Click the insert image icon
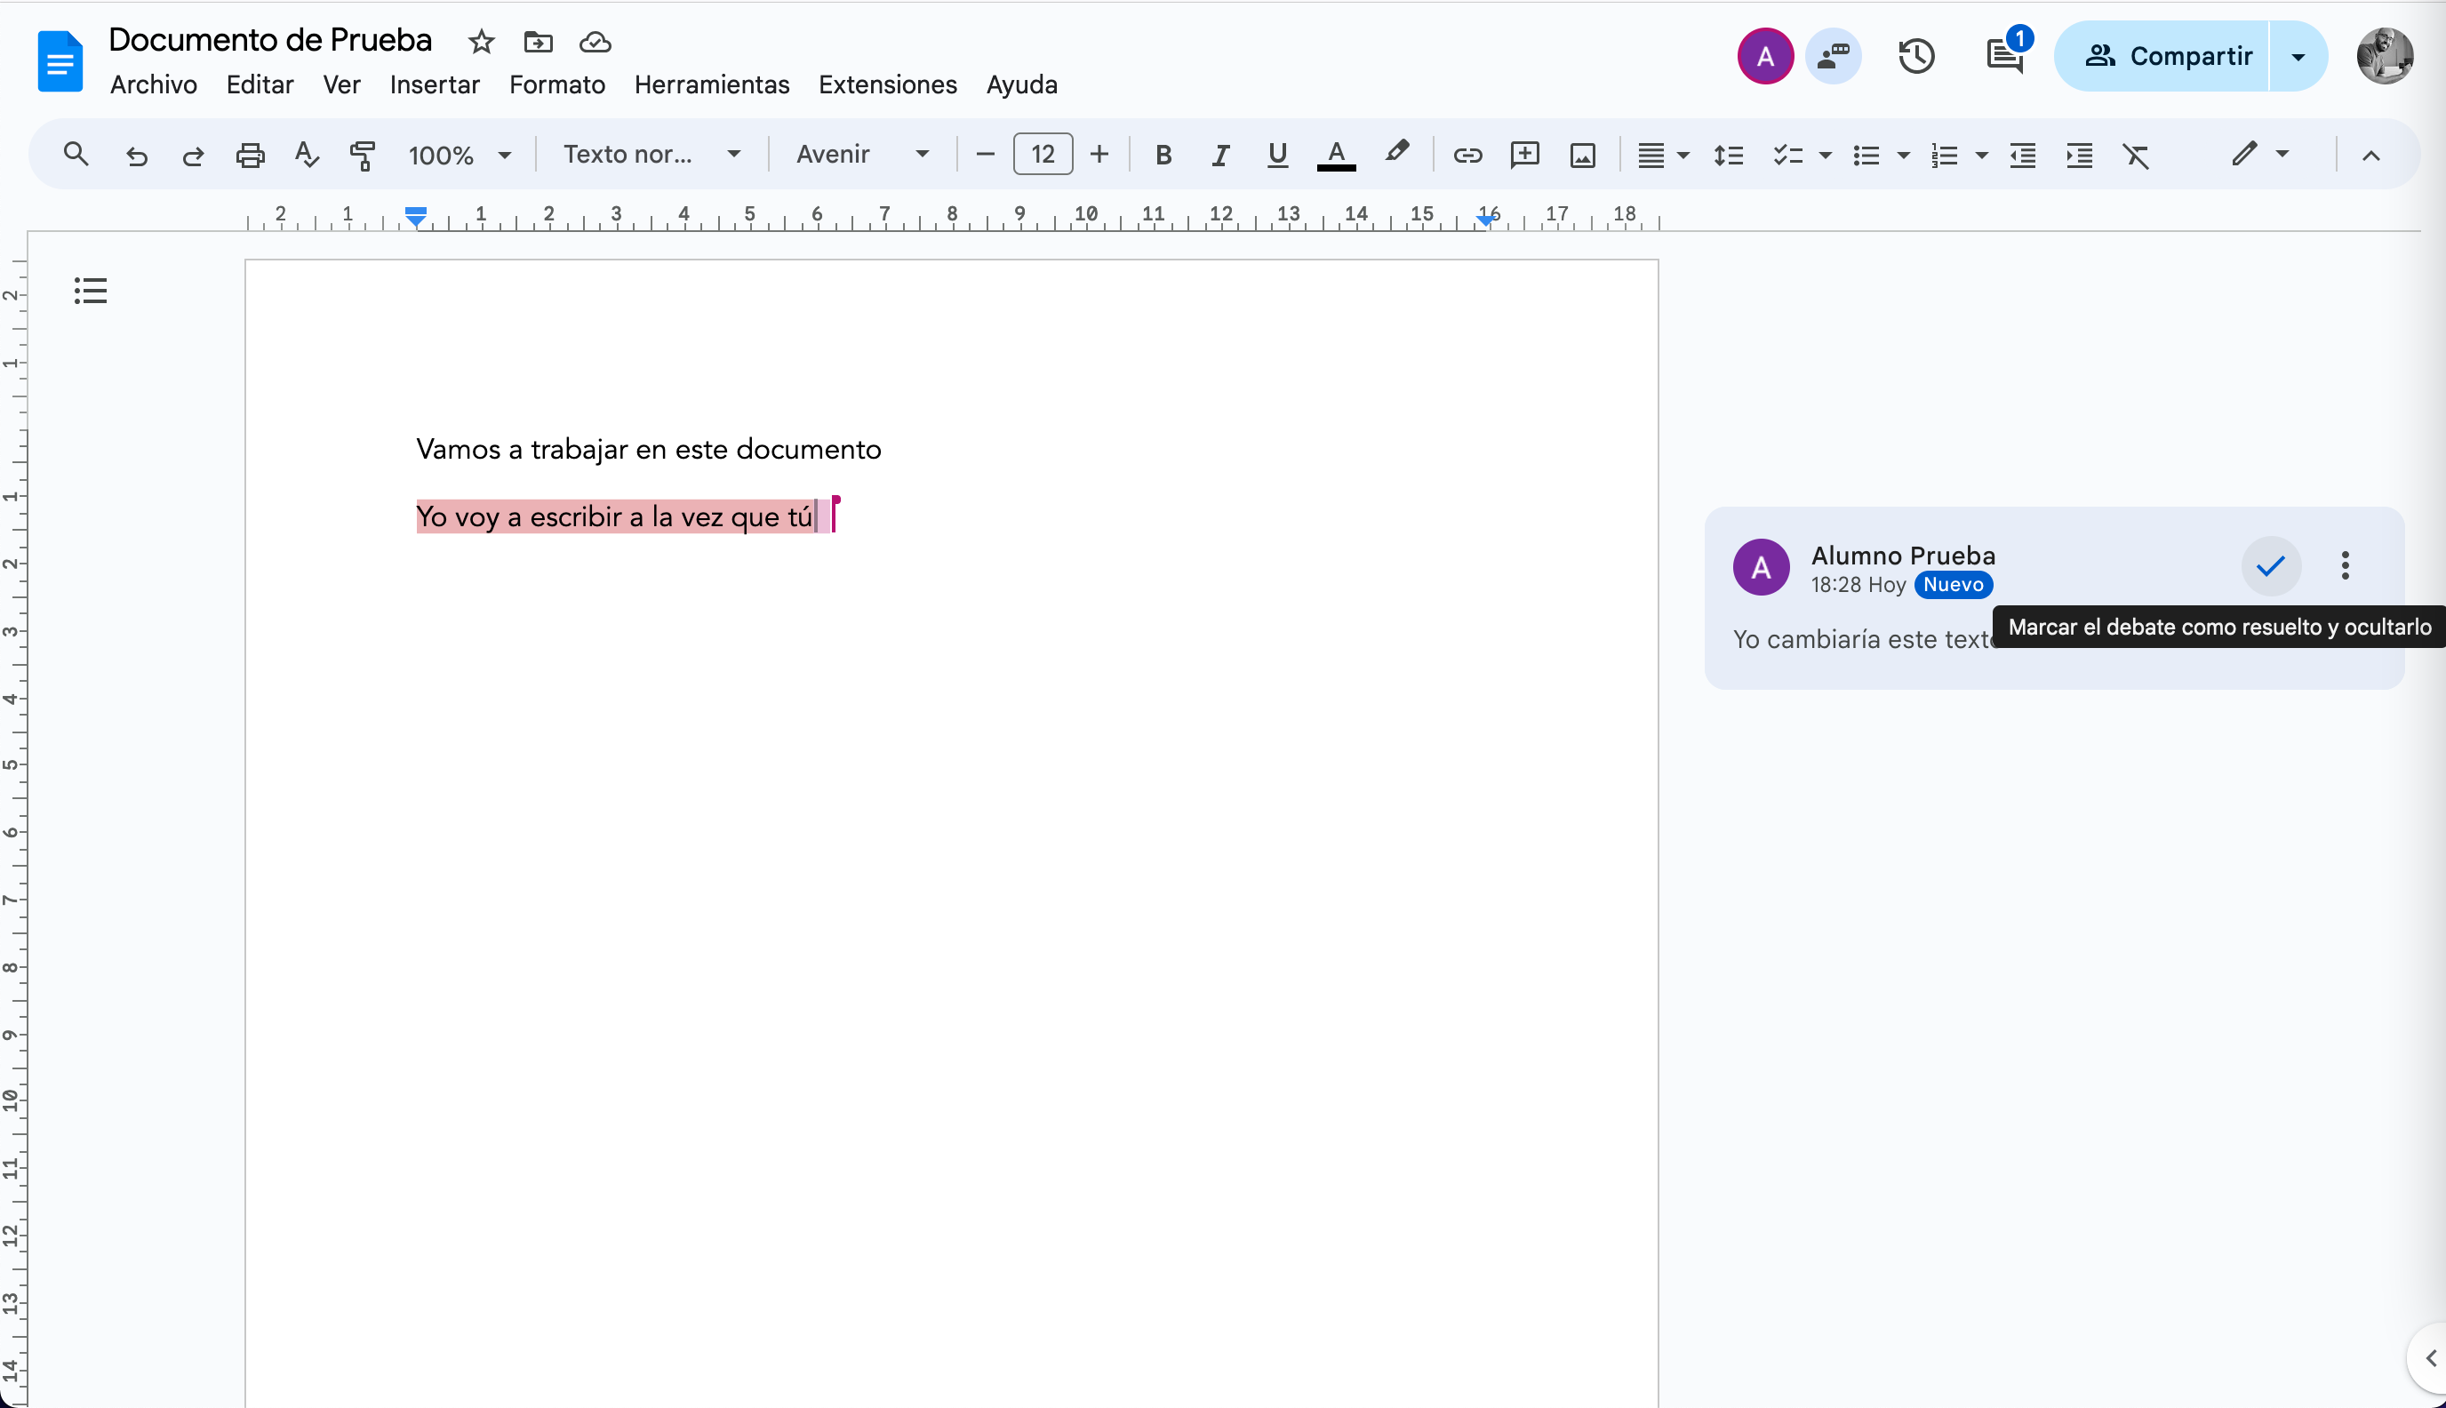Viewport: 2446px width, 1408px height. tap(1583, 155)
